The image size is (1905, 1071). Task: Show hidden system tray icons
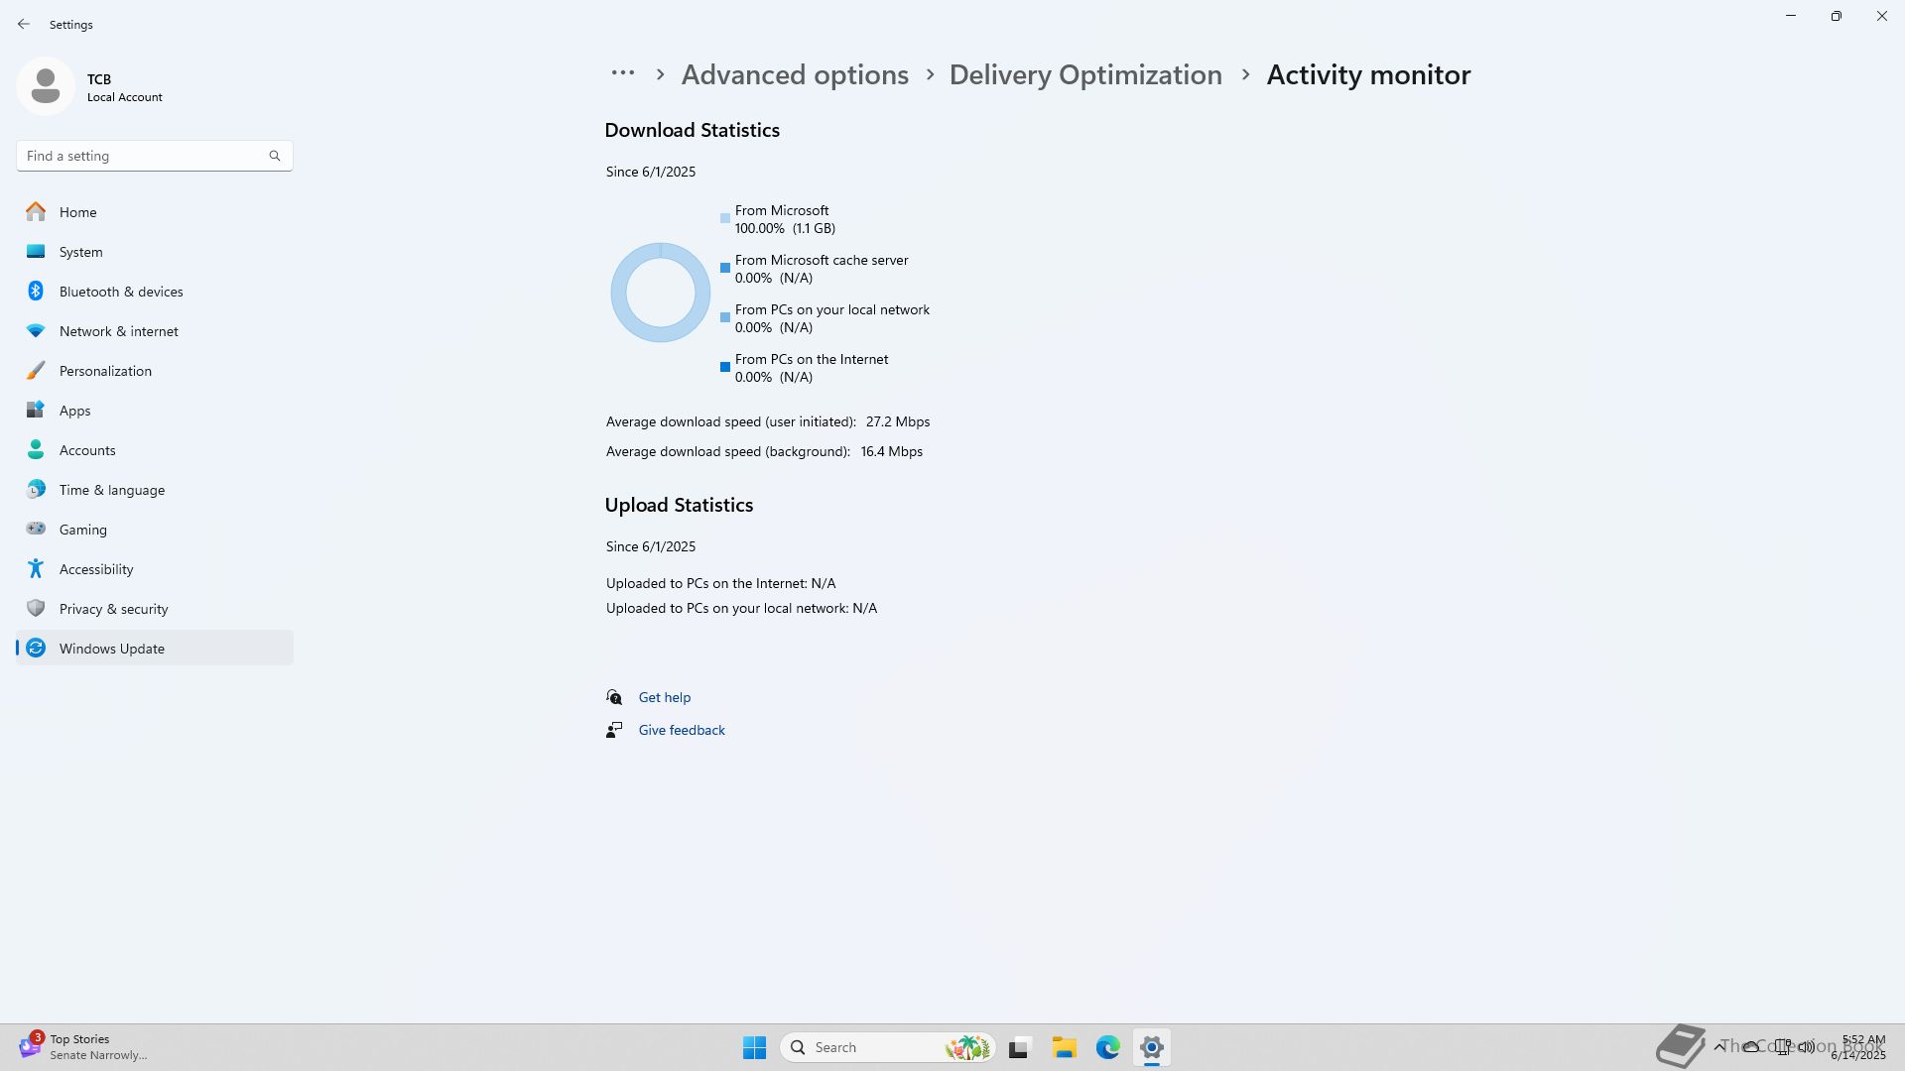[1718, 1047]
